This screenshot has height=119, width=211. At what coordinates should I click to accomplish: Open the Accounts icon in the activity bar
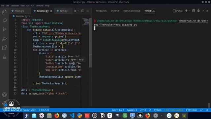click(4, 95)
